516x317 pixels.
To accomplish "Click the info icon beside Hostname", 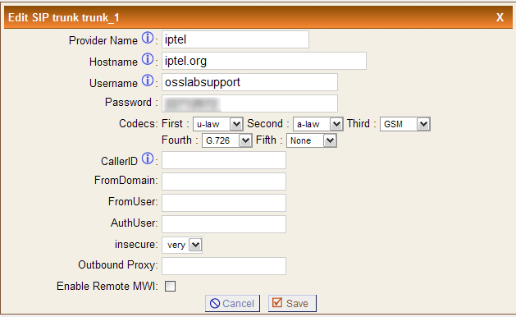I will pyautogui.click(x=148, y=59).
